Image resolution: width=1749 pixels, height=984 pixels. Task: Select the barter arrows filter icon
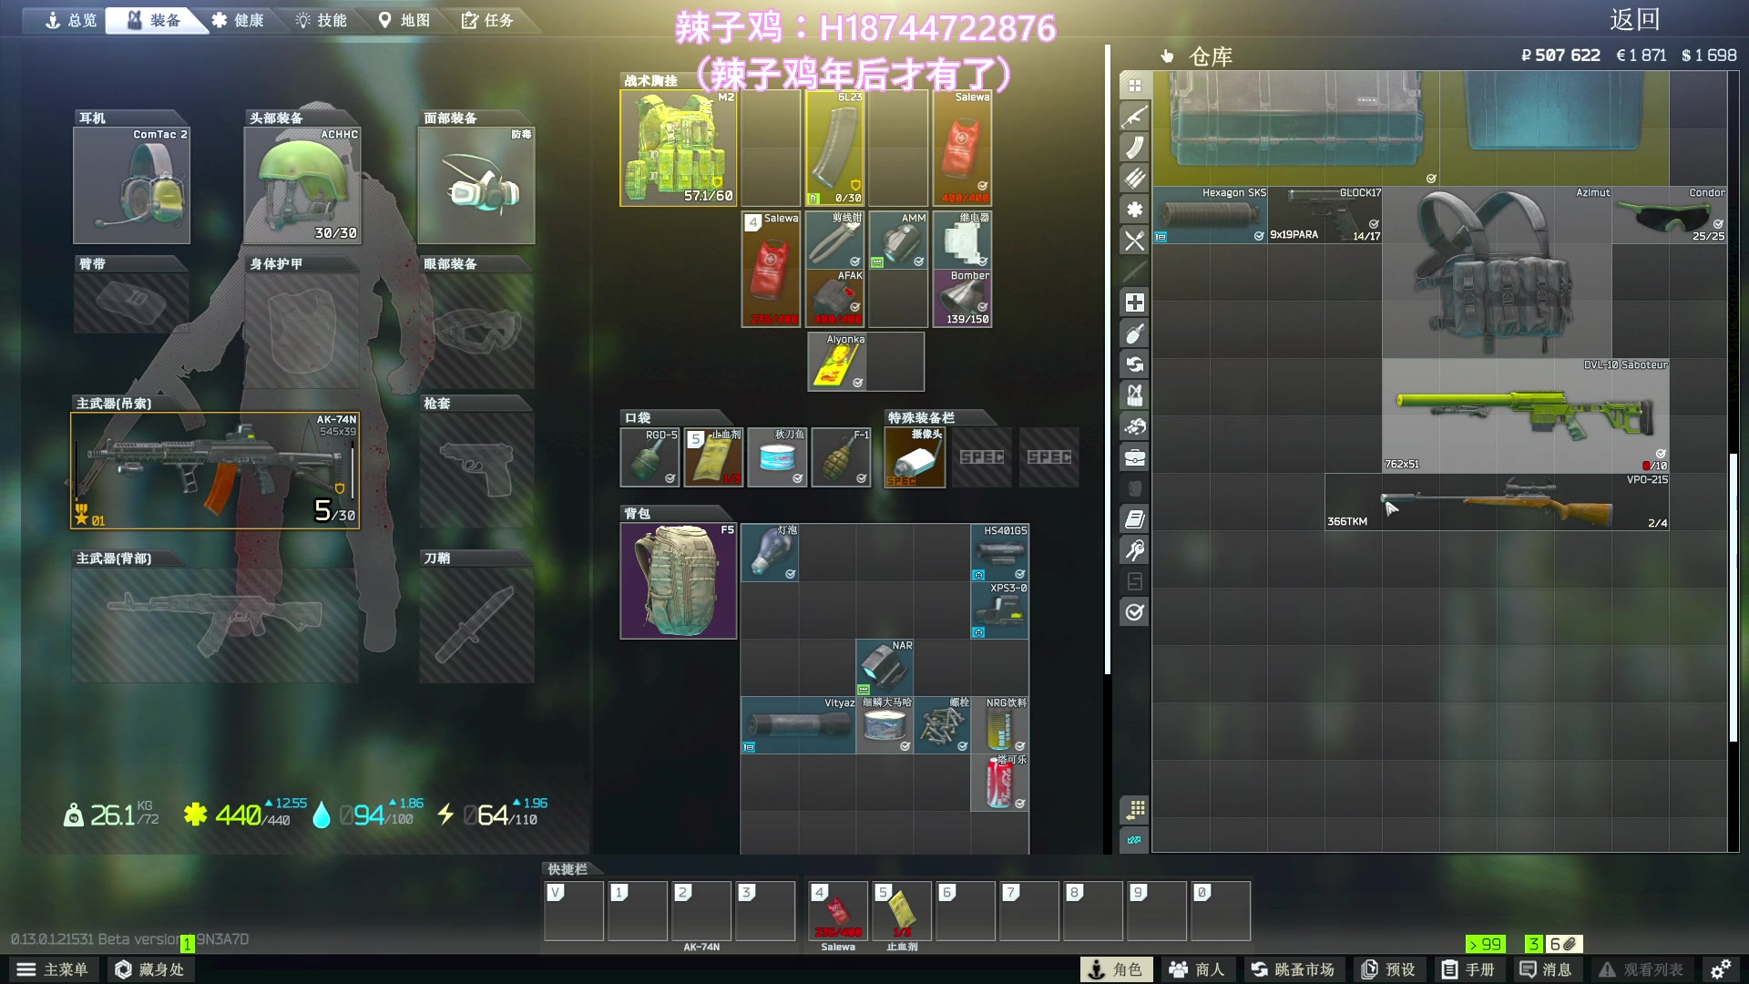(1135, 364)
